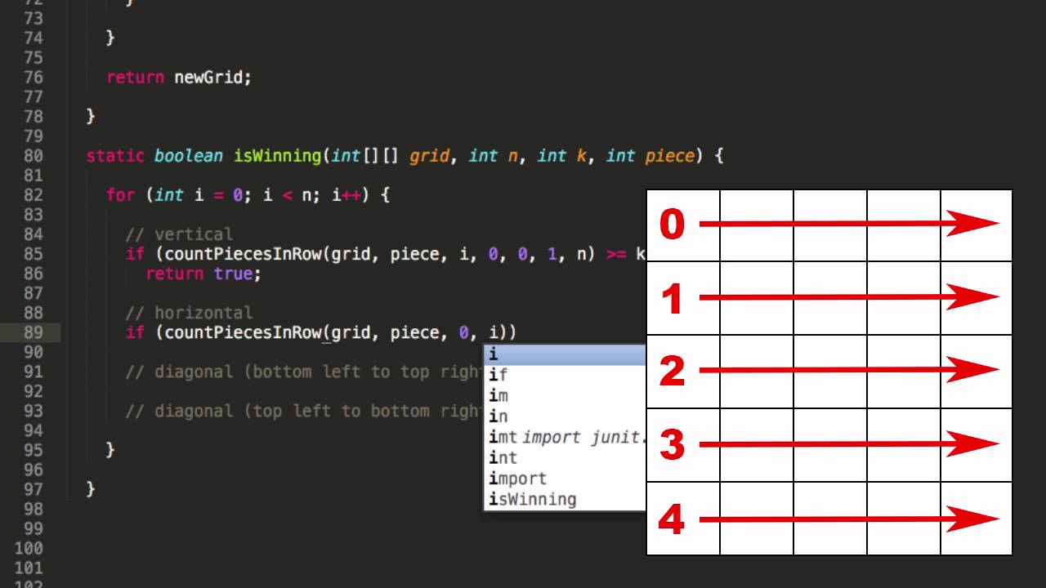This screenshot has height=588, width=1046.
Task: Place cursor on "isWinning" method name
Action: tap(278, 155)
